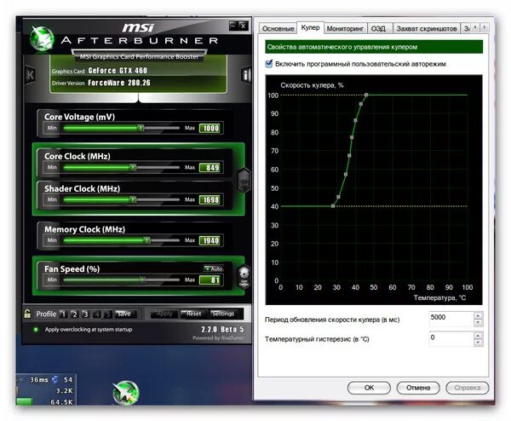
Task: Click the Apply button in Afterburner
Action: 164,314
